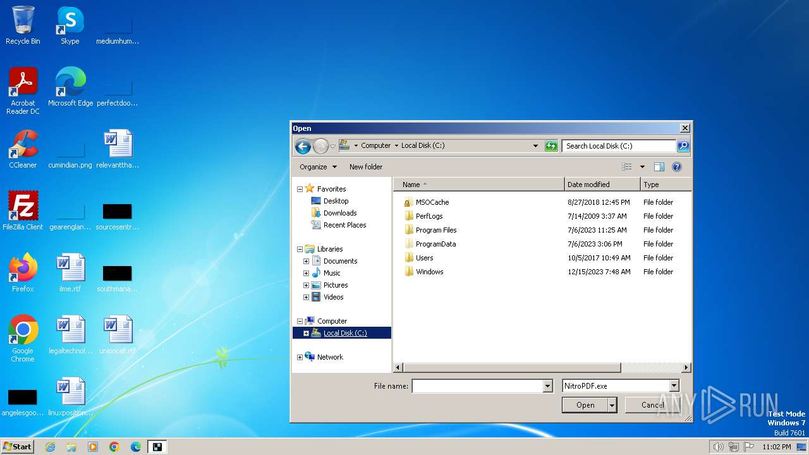Open the view options dropdown arrow
Screen dimensions: 809x455
pyautogui.click(x=642, y=167)
